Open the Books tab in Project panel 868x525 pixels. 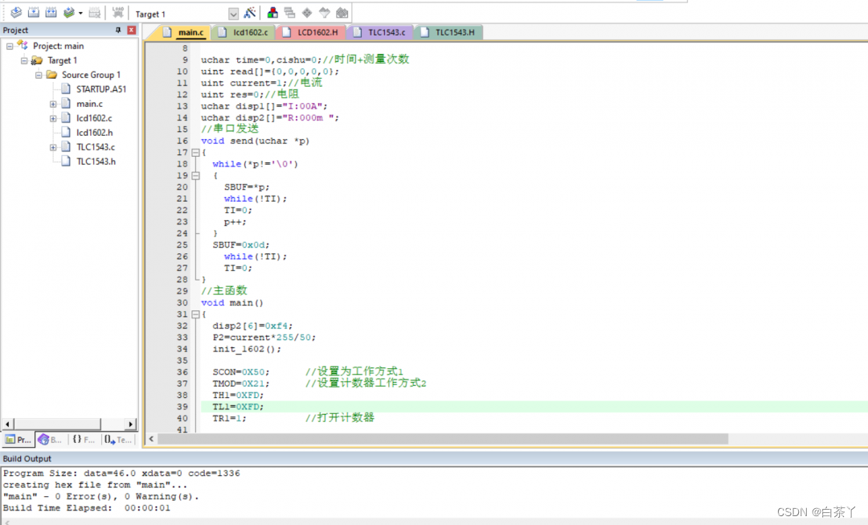(x=50, y=440)
